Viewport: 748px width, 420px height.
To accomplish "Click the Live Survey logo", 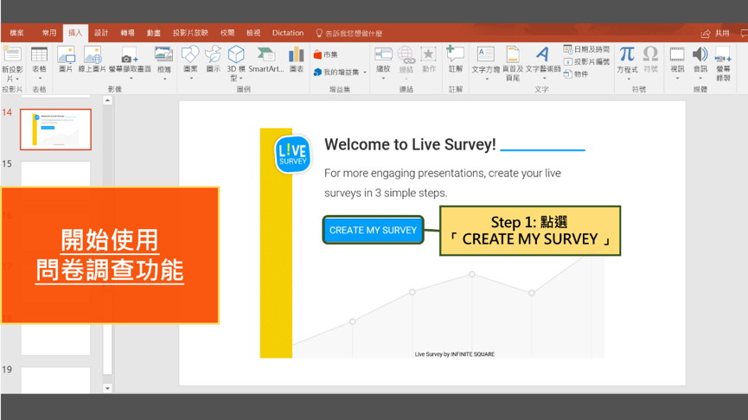I will pos(292,154).
